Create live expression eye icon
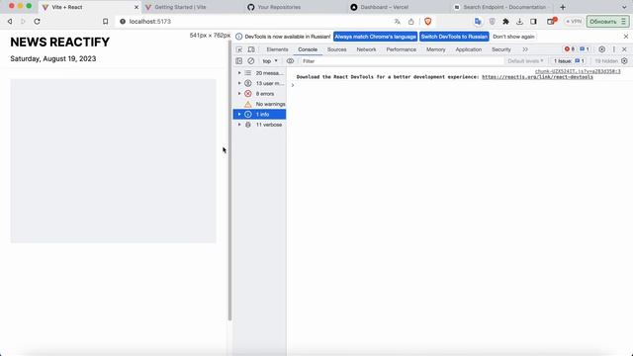 pos(290,61)
